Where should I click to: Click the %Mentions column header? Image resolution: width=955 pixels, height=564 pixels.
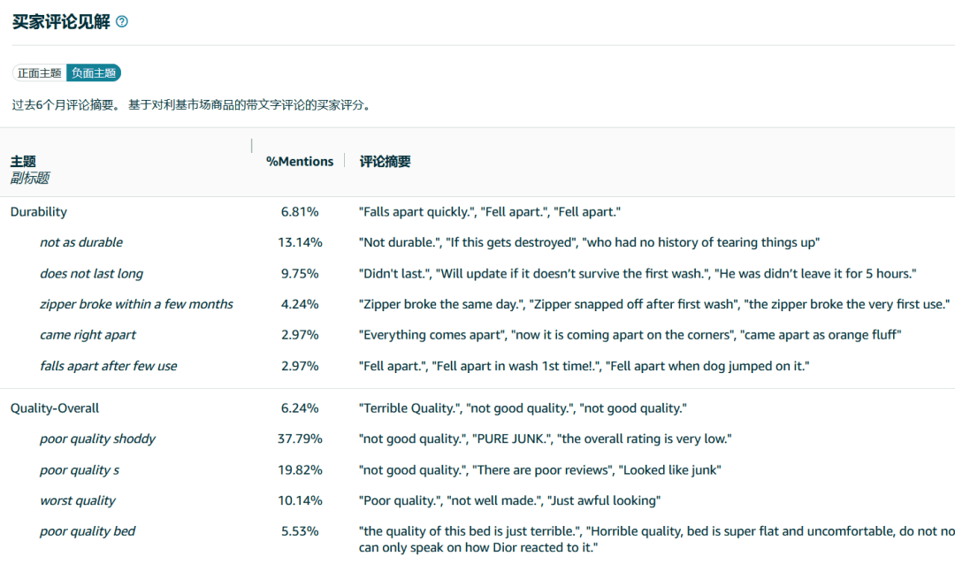pyautogui.click(x=300, y=162)
